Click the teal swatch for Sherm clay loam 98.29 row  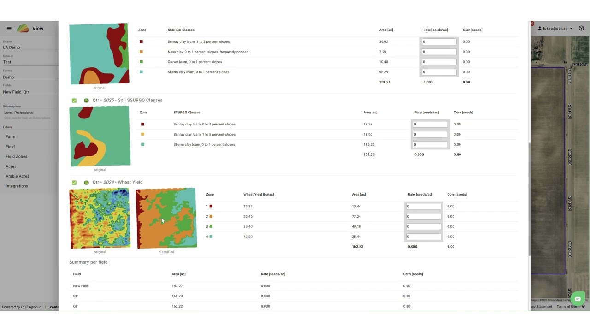point(141,72)
